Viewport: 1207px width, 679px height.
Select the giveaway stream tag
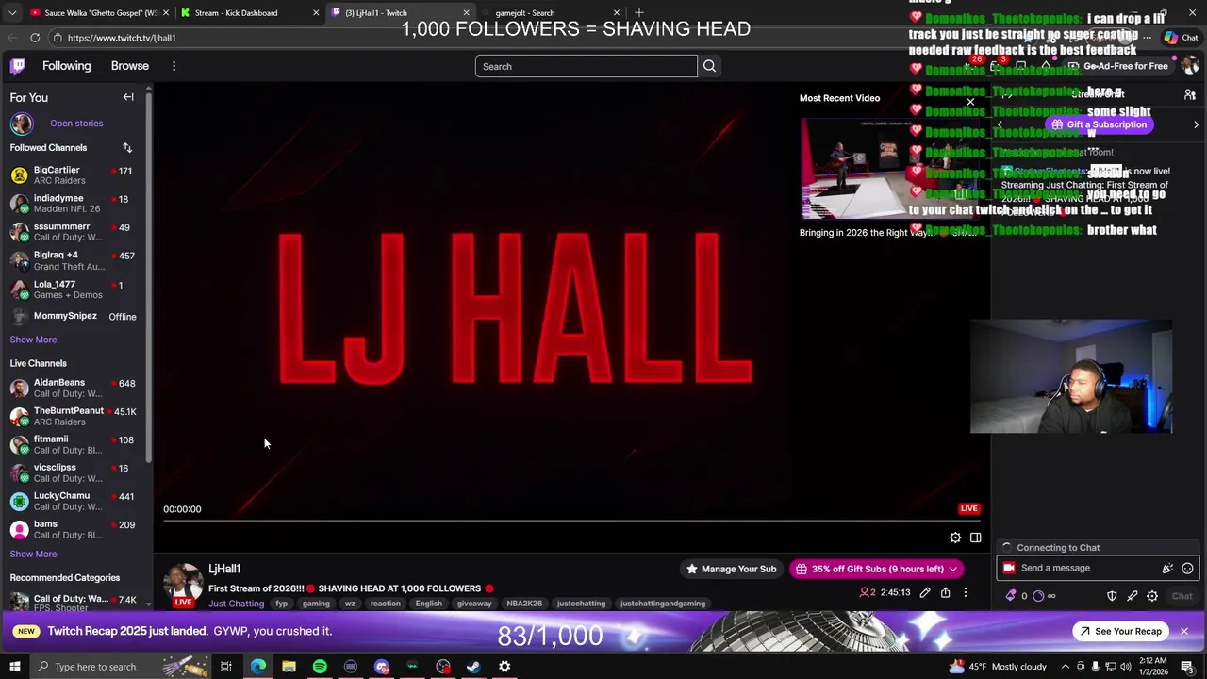coord(474,604)
